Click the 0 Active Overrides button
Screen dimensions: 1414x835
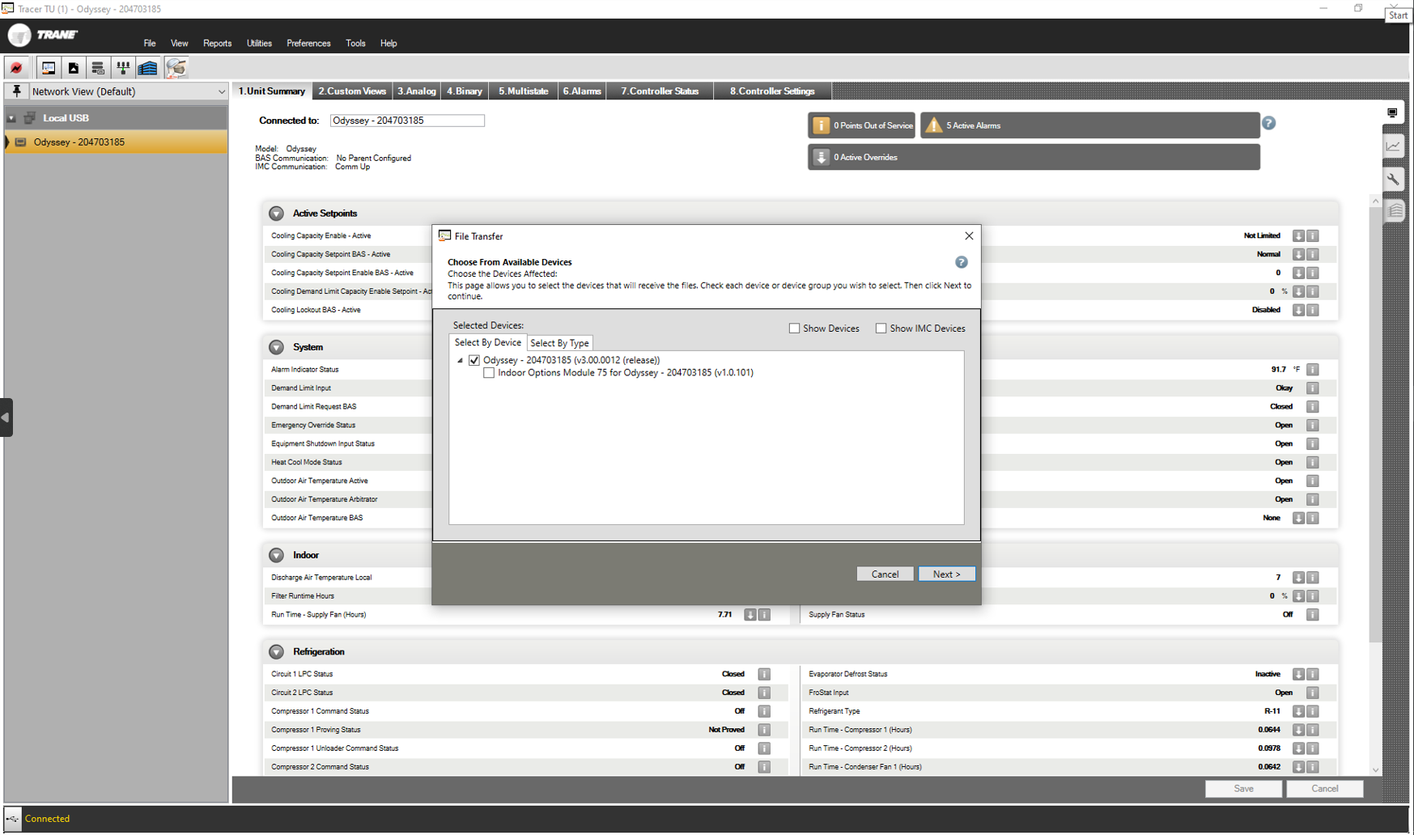click(1034, 157)
